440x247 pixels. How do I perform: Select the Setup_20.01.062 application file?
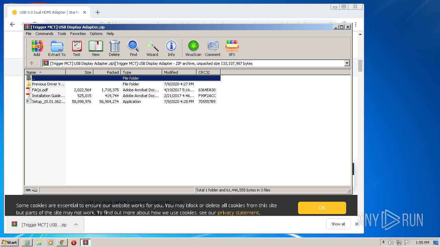[x=123, y=102]
